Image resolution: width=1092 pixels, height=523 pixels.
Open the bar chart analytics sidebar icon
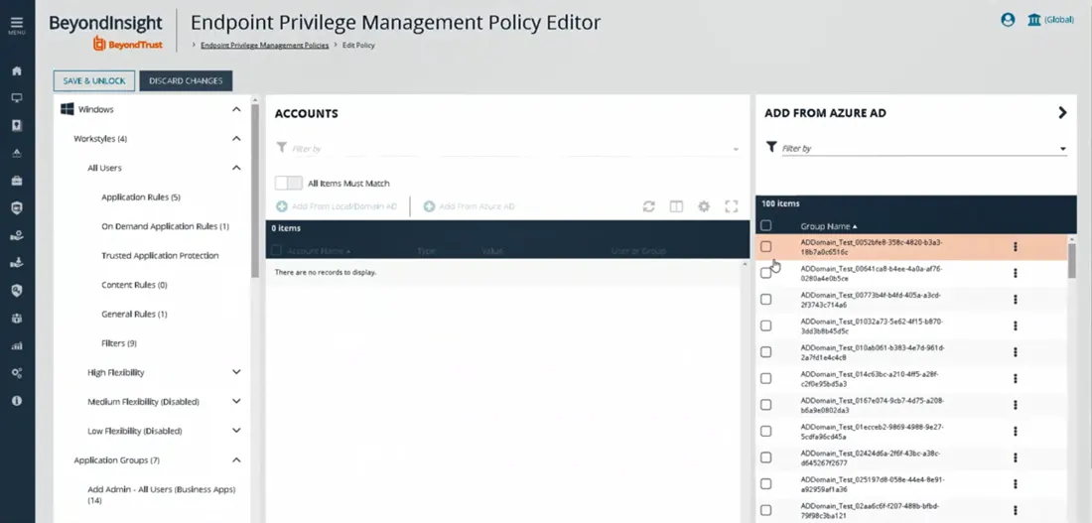click(x=17, y=345)
